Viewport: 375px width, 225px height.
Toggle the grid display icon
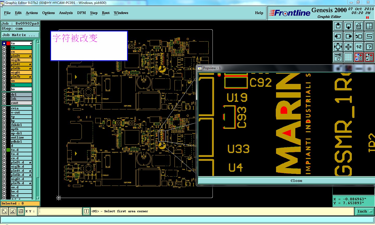pyautogui.click(x=348, y=57)
